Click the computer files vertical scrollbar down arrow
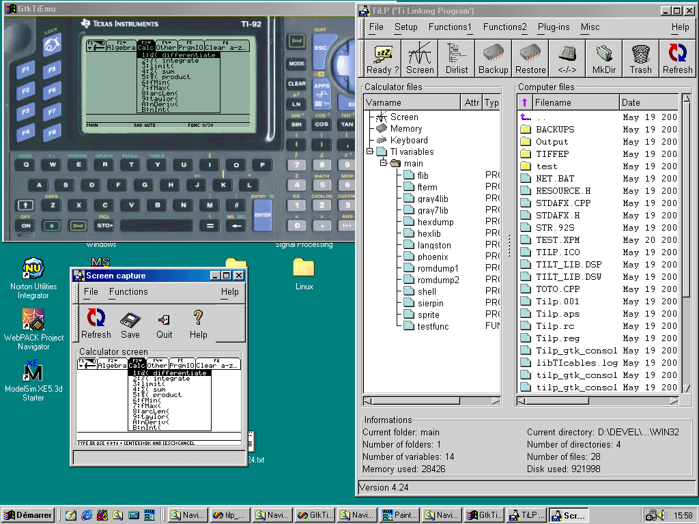This screenshot has height=524, width=699. click(x=687, y=388)
